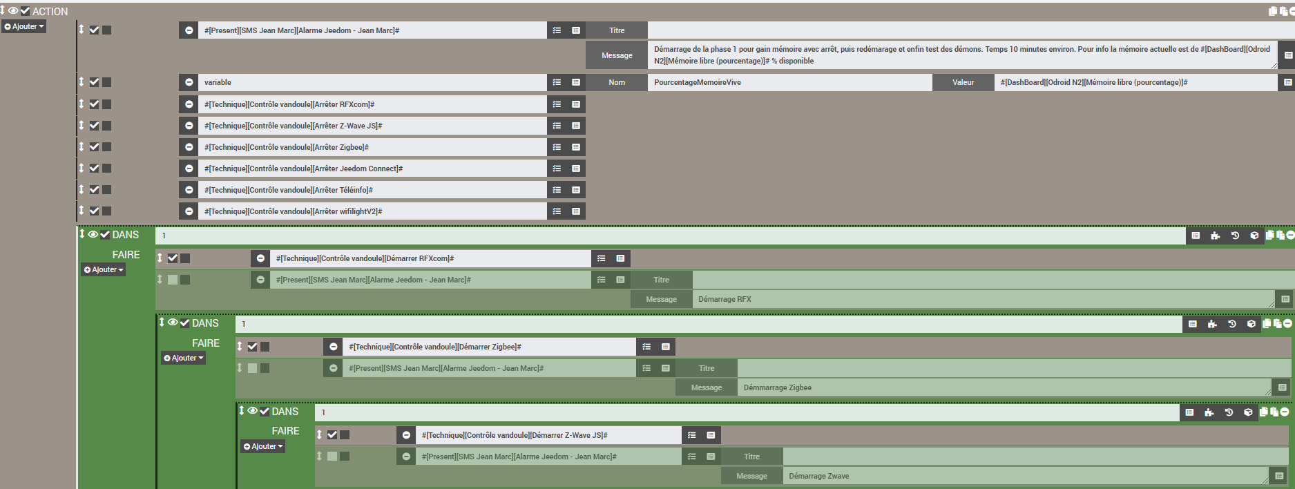
Task: Open Ajouter dropdown under FAIRE beside Démarrer RFXcom
Action: (104, 270)
